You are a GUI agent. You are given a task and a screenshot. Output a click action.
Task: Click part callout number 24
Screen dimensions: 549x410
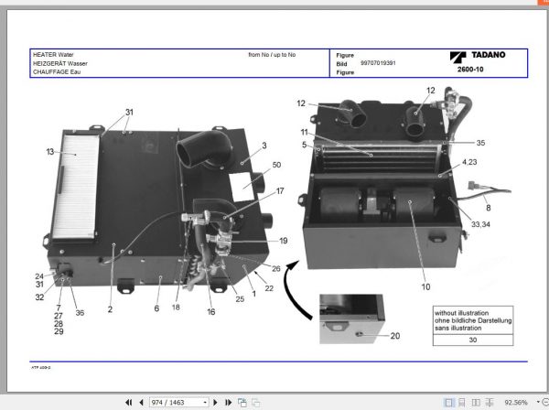coord(39,276)
